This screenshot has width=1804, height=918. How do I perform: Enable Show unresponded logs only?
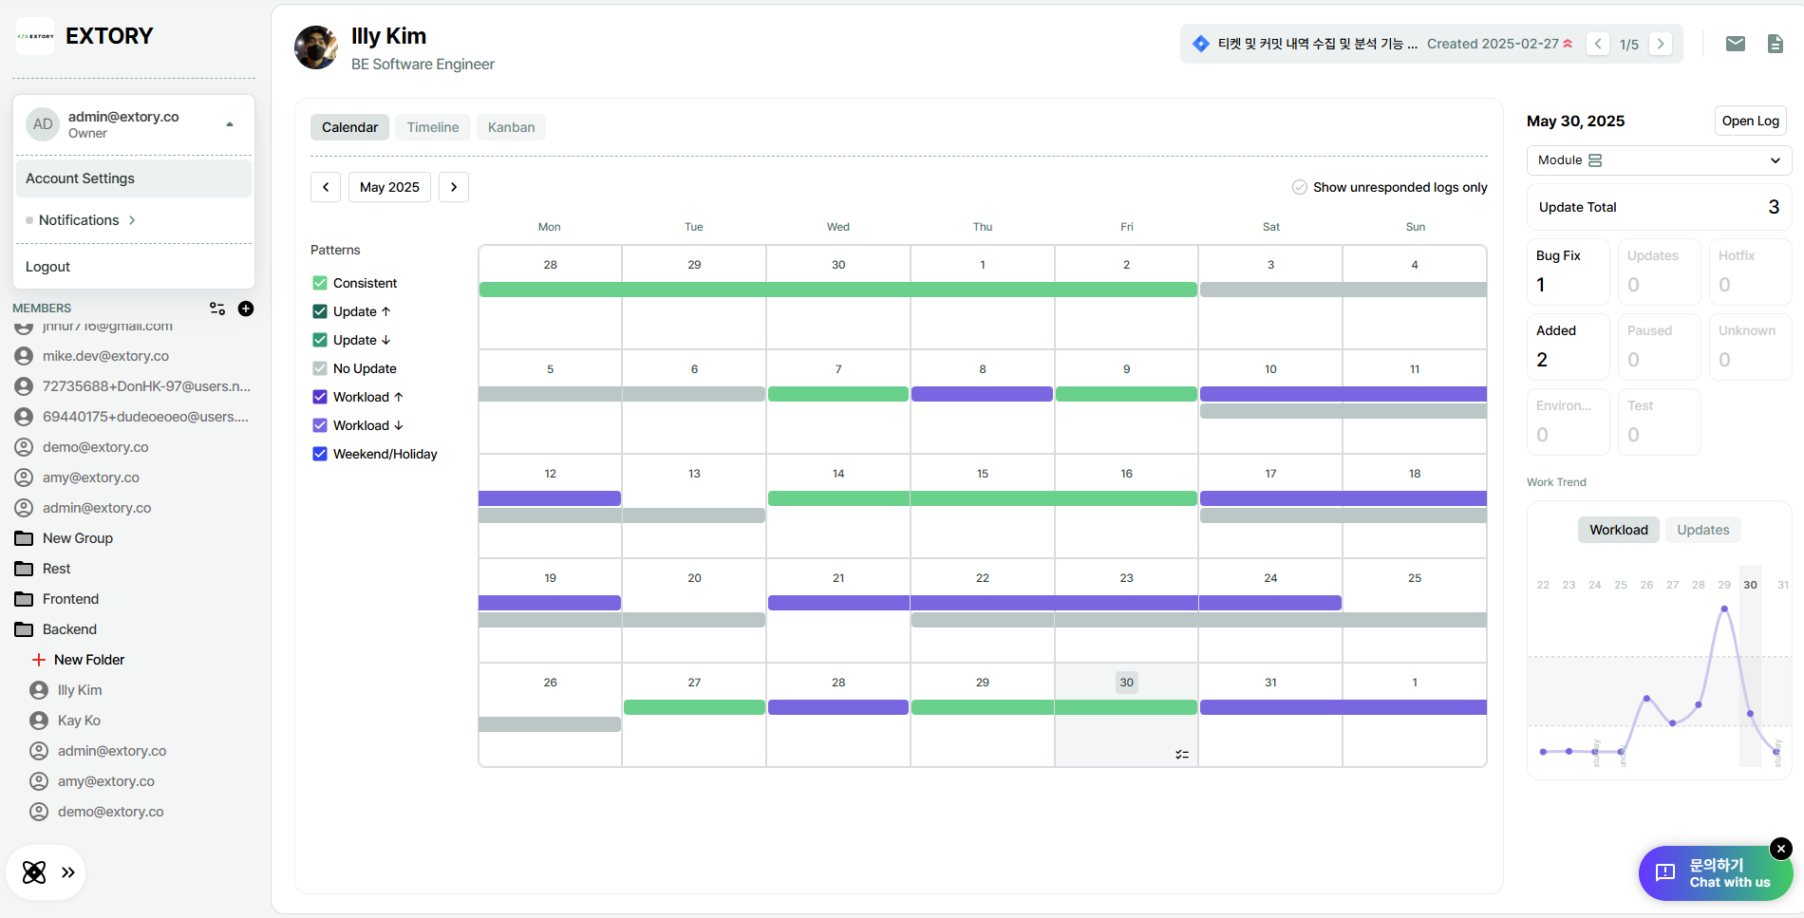(x=1300, y=187)
